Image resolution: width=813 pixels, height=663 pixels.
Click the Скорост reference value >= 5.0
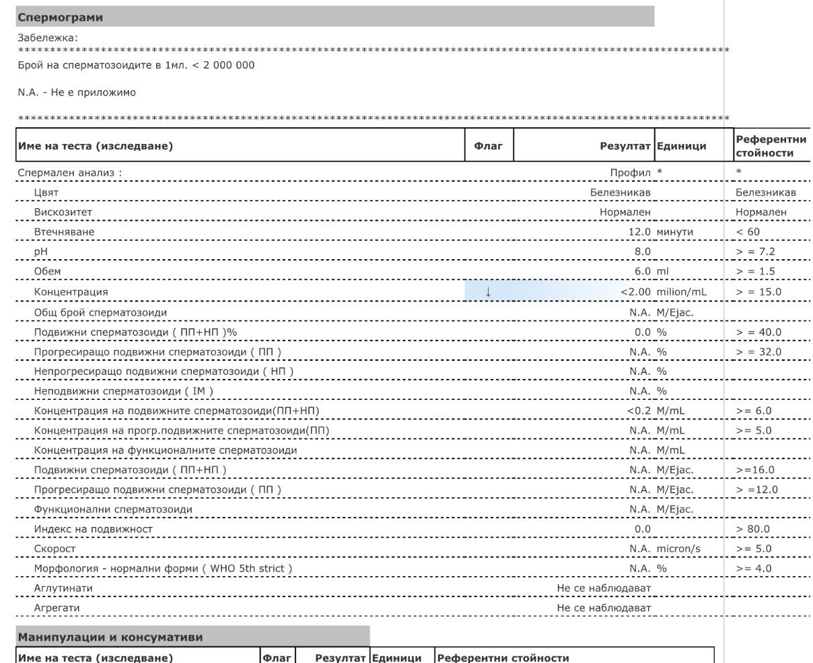753,549
